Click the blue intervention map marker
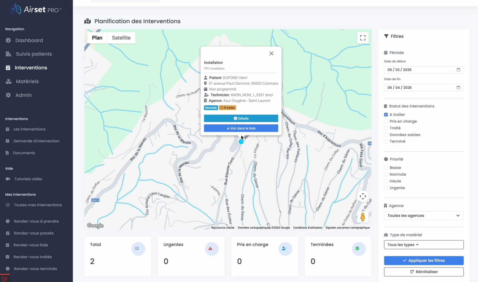The height and width of the screenshot is (282, 478). point(241,142)
